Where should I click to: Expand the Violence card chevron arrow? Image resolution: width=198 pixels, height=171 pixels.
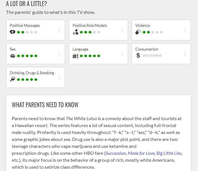click(x=185, y=30)
